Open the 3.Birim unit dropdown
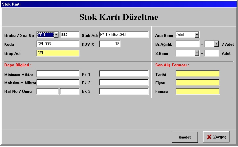The width and height of the screenshot is (238, 147). tap(197, 53)
